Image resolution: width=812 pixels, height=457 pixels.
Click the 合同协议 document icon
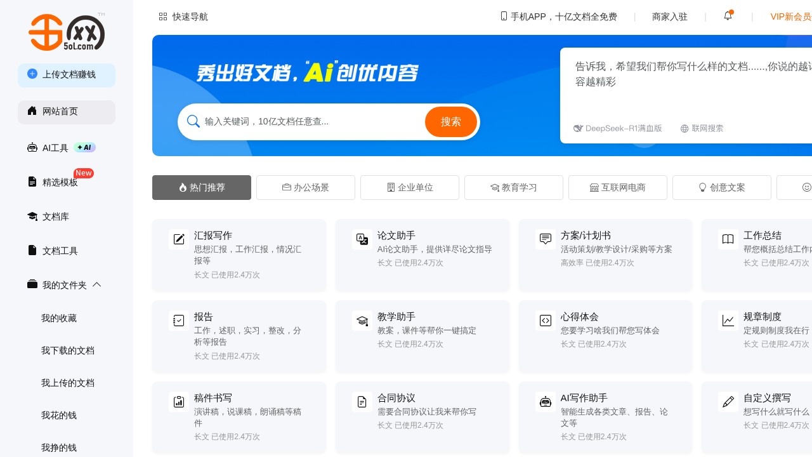[362, 402]
